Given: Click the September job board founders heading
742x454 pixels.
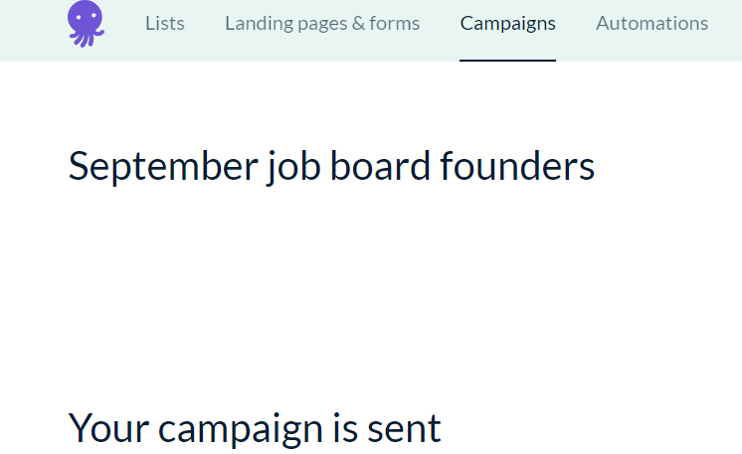Looking at the screenshot, I should (331, 166).
